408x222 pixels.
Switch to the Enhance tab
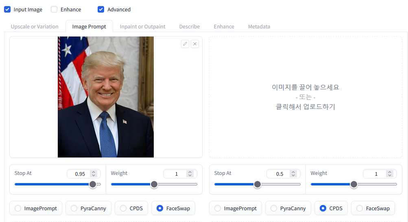[x=224, y=26]
